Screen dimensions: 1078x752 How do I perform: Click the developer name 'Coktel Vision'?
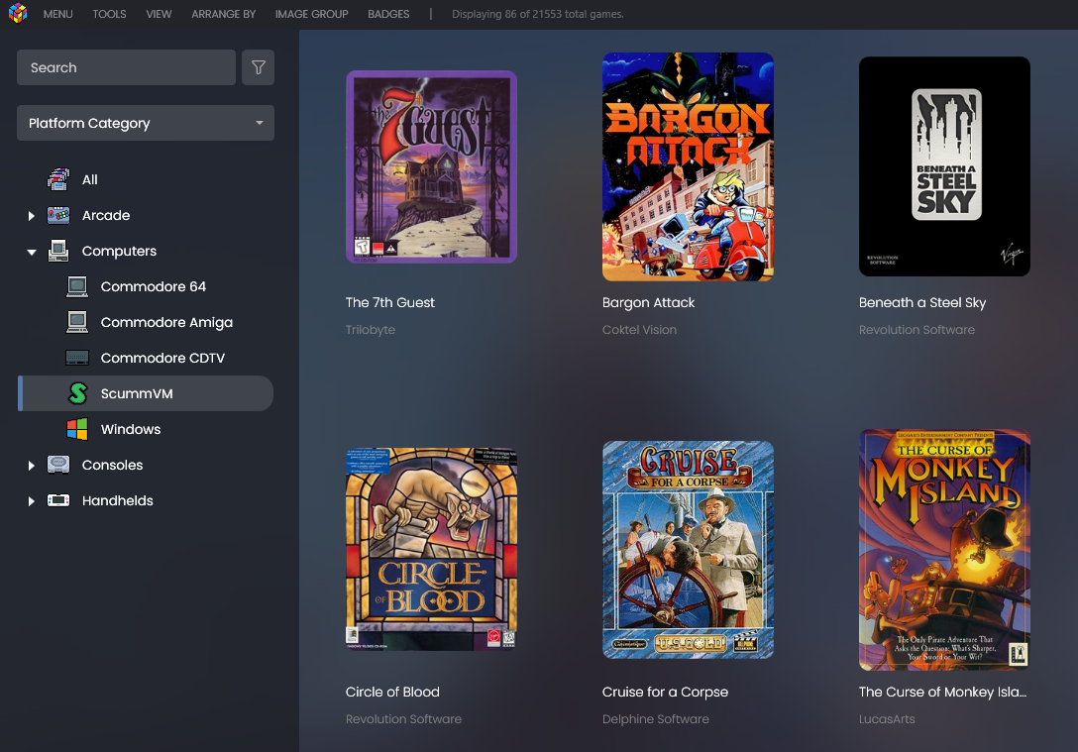point(639,329)
